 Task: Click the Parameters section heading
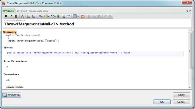(11, 74)
